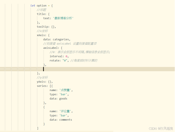Viewport: 175px width, 132px height.
Task: Click the '//角度顺时针计算的' comment
Action: 84,61
